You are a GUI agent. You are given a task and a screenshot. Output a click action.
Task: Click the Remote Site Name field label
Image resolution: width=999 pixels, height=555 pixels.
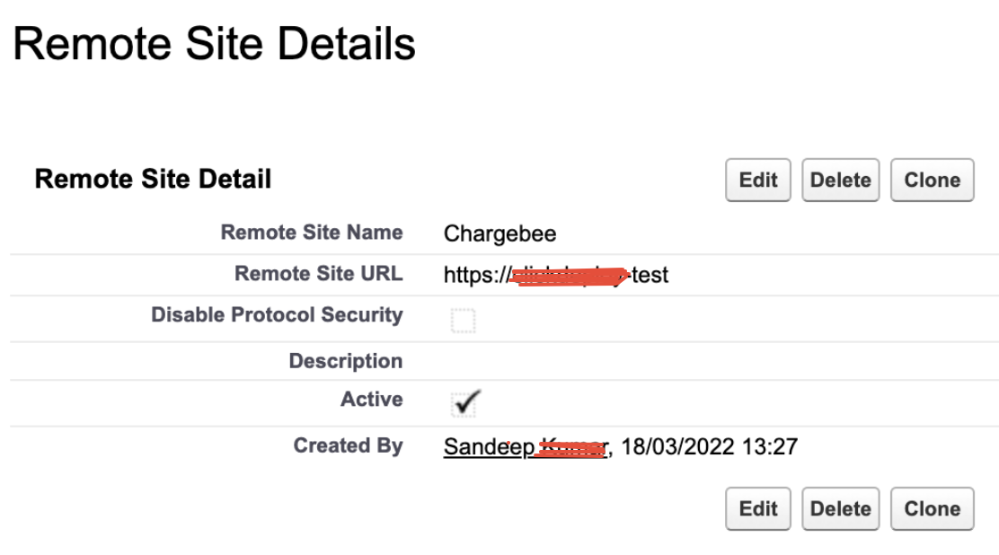(x=312, y=233)
